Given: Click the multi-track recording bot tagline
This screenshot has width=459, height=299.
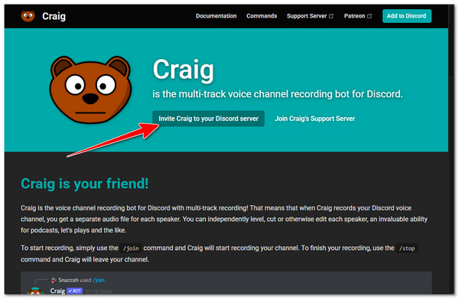Looking at the screenshot, I should click(x=278, y=94).
